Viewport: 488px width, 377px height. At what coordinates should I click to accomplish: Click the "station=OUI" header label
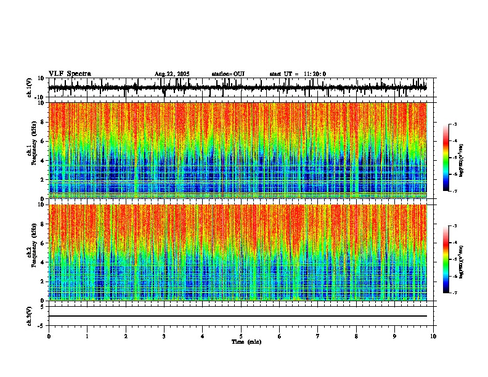228,74
